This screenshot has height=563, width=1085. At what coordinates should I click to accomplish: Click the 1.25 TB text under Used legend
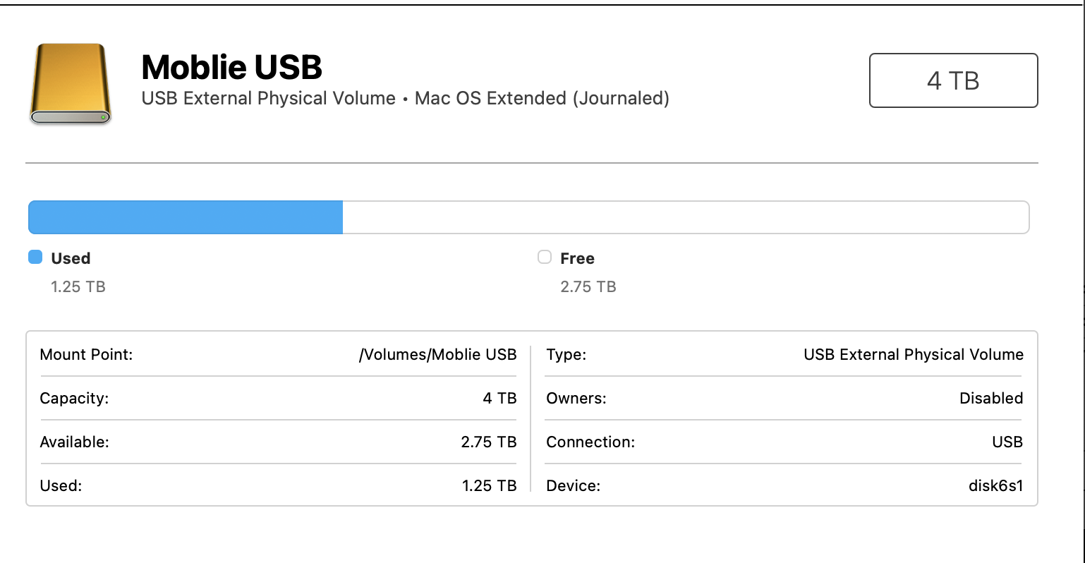tap(78, 286)
